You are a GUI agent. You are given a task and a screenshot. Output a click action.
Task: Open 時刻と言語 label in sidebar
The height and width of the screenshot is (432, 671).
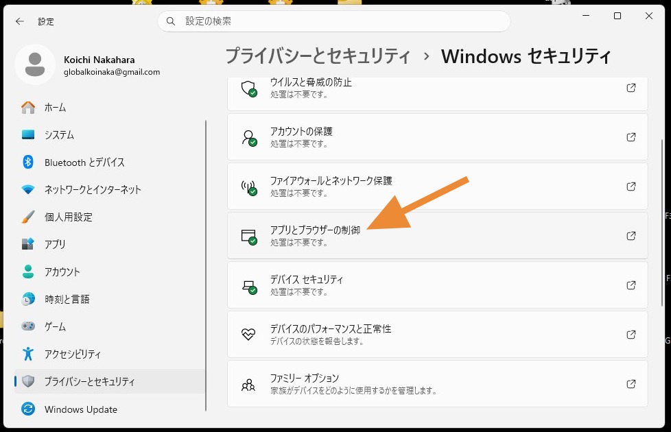click(x=67, y=299)
